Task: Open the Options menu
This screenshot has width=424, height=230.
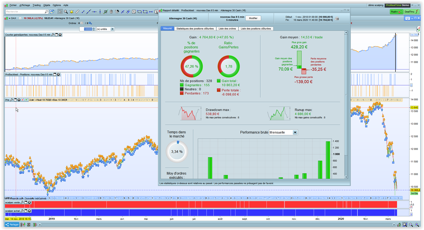Action: (x=57, y=5)
